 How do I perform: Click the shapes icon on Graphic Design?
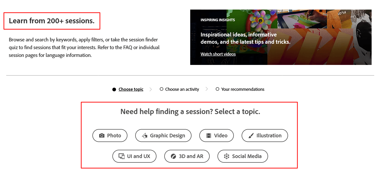pyautogui.click(x=145, y=136)
